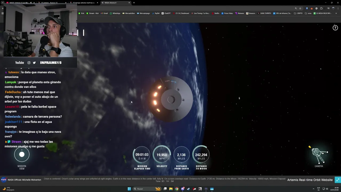Image resolution: width=341 pixels, height=192 pixels.
Task: Open the Stream - Kick bookmark
Action: [92, 13]
